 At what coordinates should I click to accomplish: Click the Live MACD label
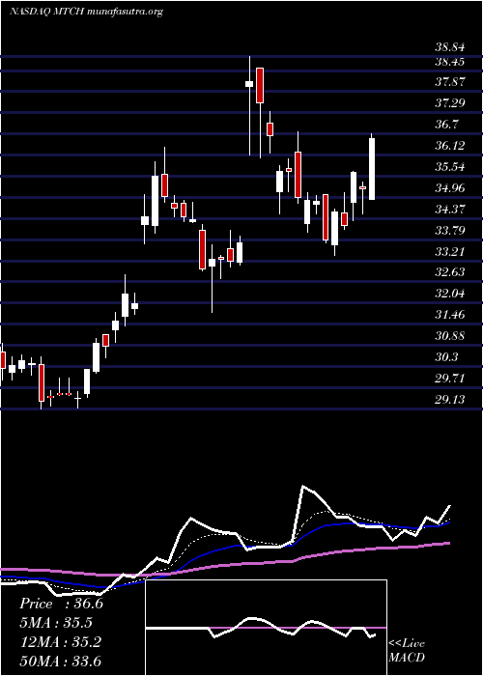point(407,651)
